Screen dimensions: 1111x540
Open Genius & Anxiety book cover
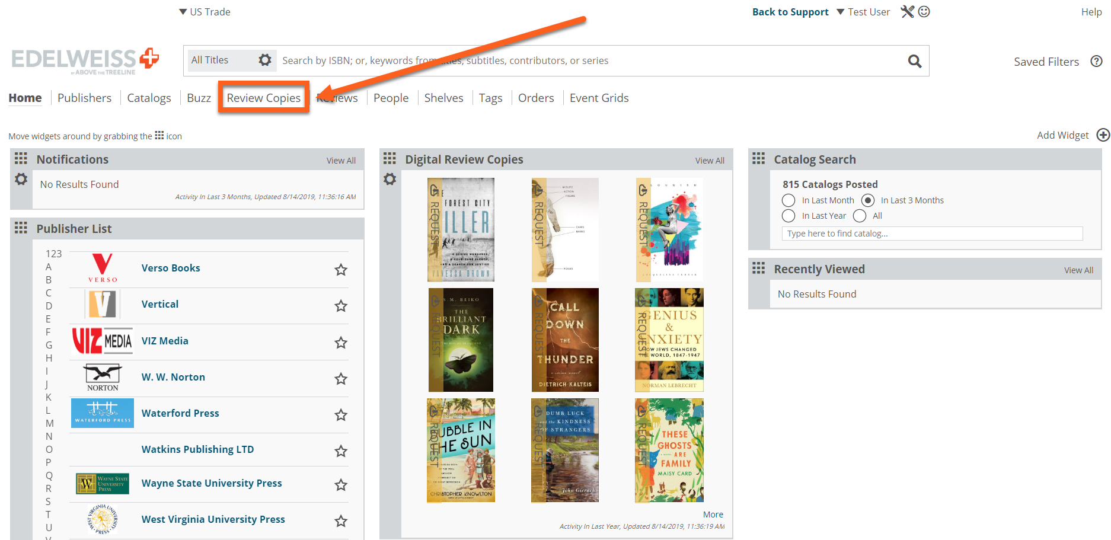[x=669, y=340]
